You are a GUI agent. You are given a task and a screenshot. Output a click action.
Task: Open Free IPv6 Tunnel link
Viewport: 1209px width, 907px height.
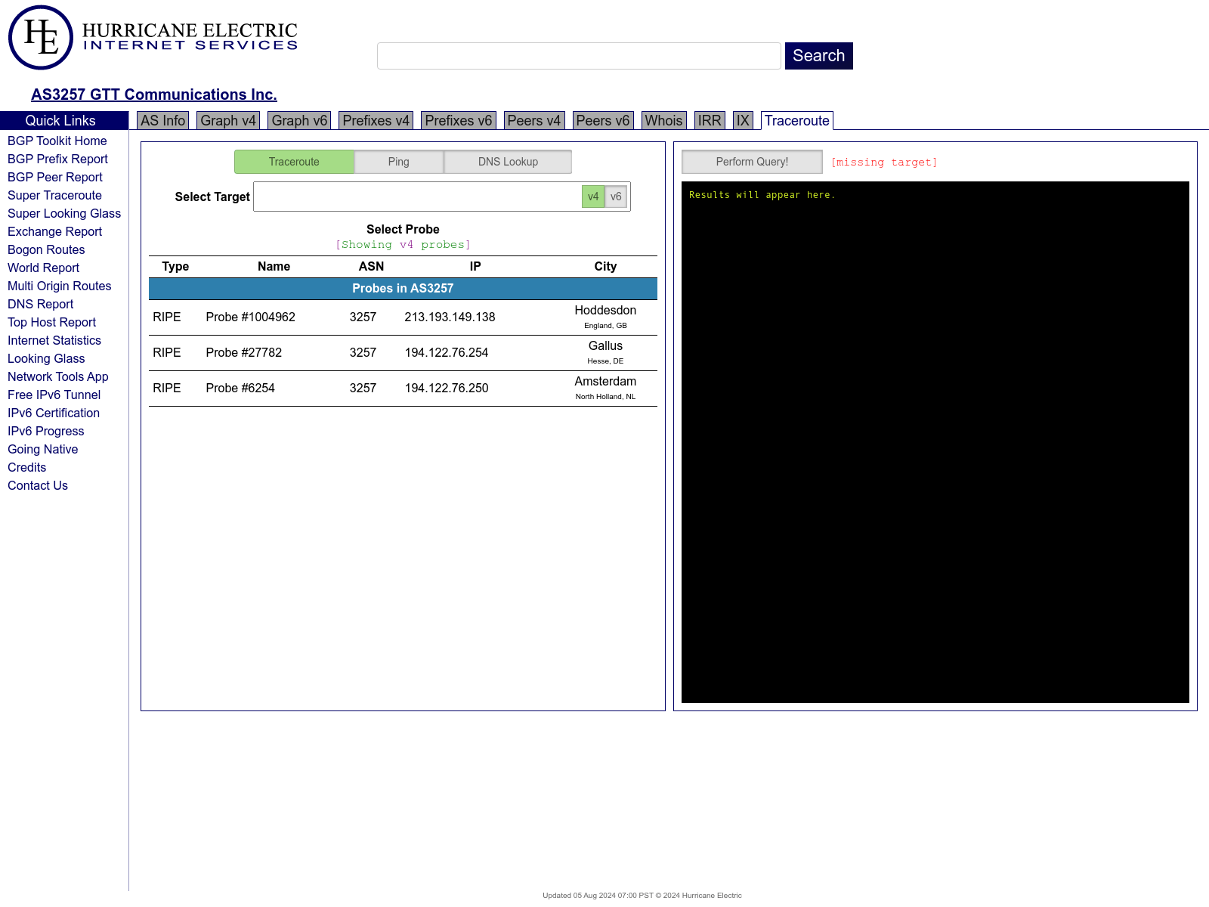54,395
